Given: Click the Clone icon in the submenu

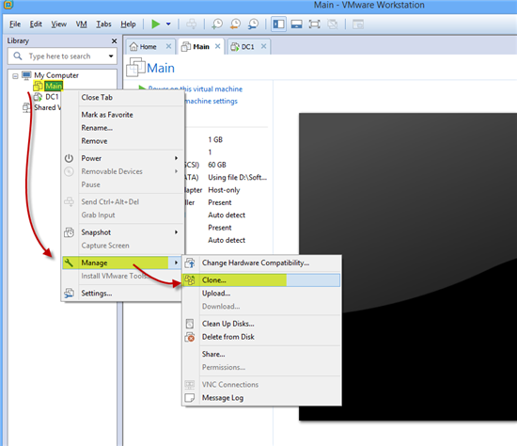Looking at the screenshot, I should point(190,280).
